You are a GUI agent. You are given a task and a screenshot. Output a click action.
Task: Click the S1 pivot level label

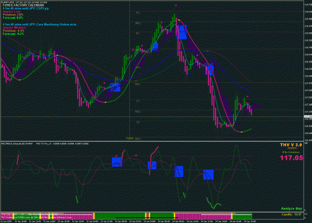(138, 101)
